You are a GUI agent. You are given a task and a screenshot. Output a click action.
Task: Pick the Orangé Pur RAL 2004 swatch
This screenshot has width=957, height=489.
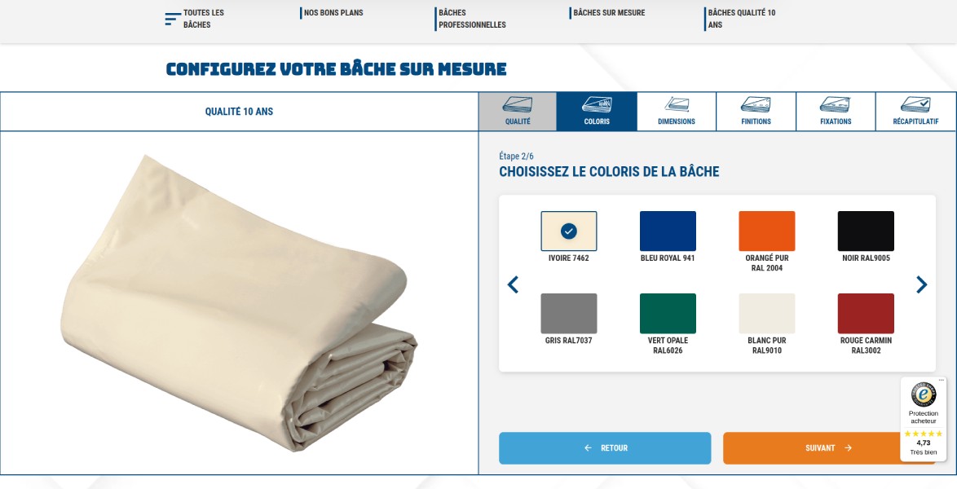(x=766, y=231)
